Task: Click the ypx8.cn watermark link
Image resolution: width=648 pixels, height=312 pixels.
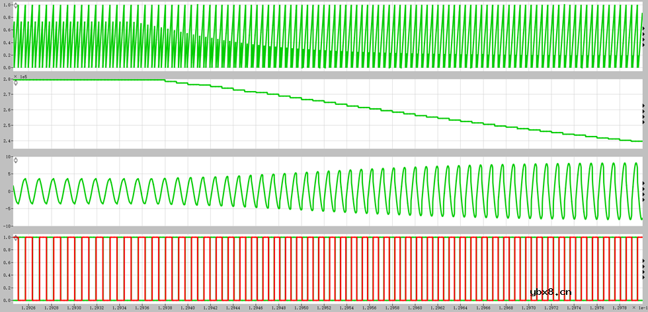Action: 551,292
